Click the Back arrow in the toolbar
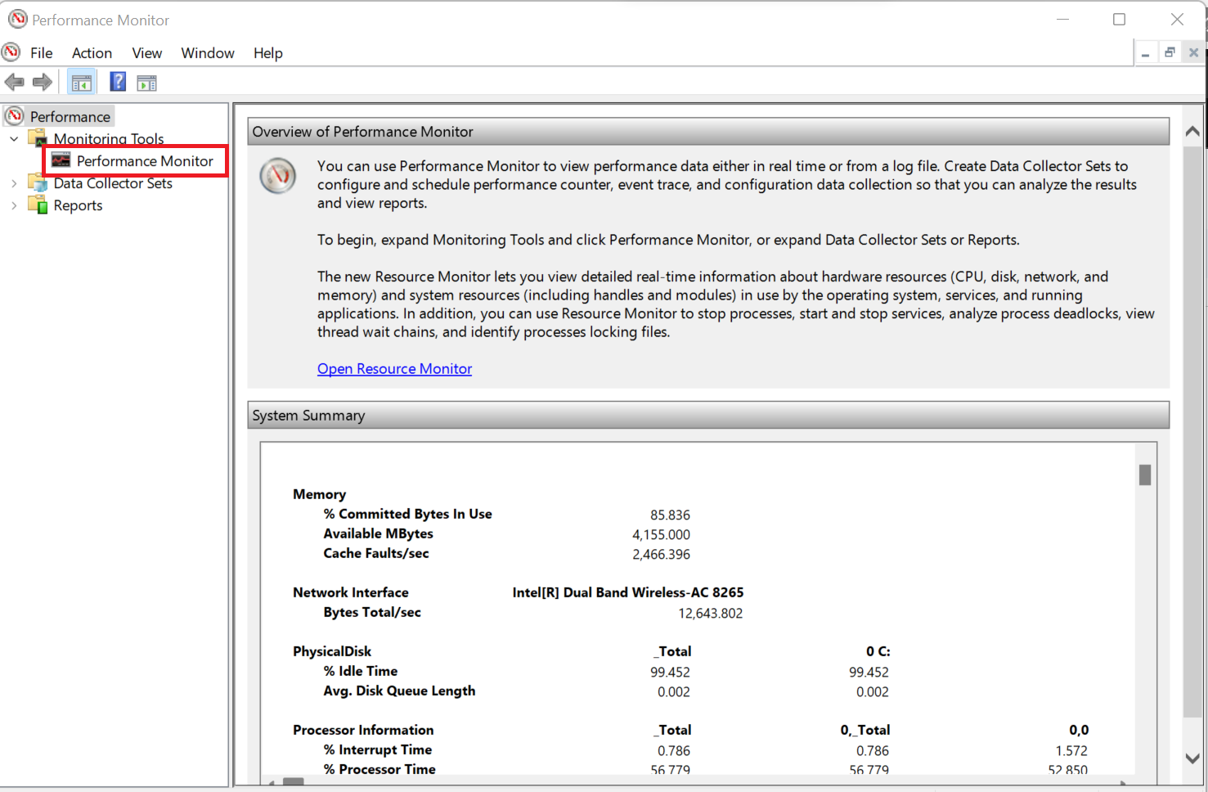Viewport: 1208px width, 792px height. tap(14, 83)
